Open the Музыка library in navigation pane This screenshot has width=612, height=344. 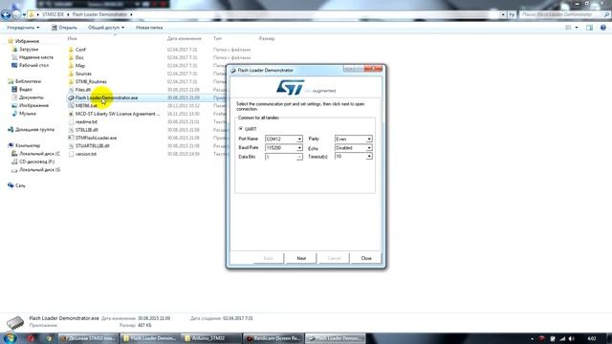24,113
